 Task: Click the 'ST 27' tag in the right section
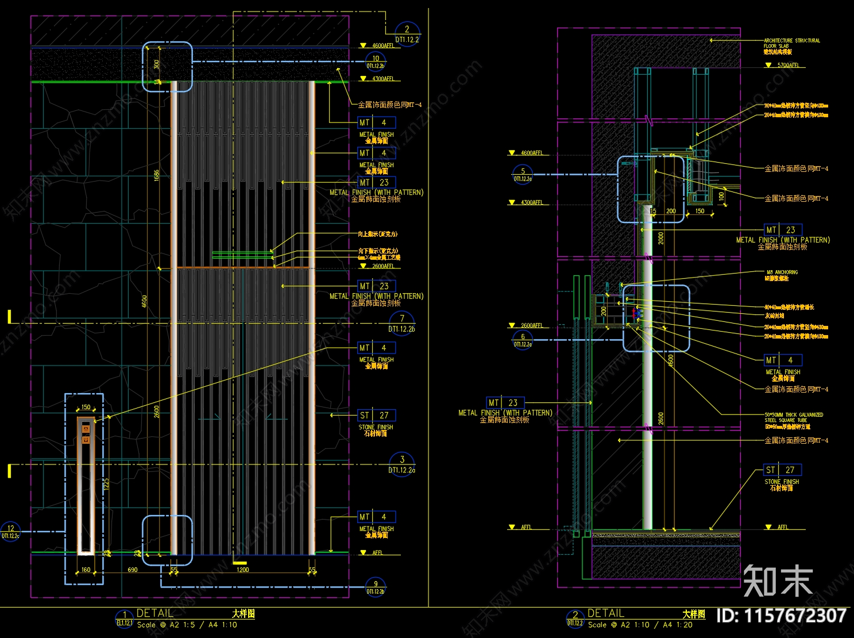pos(782,470)
